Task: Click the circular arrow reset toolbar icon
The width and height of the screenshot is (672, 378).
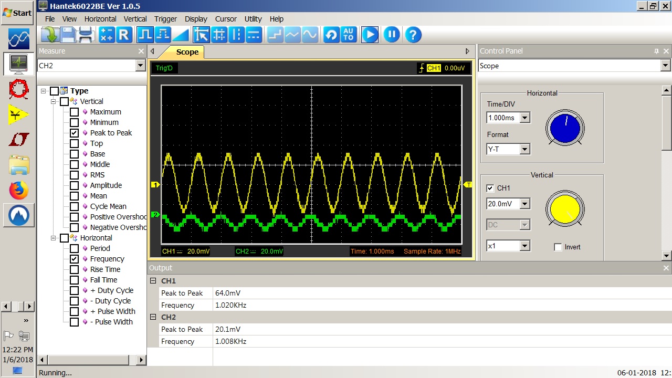Action: pyautogui.click(x=331, y=35)
